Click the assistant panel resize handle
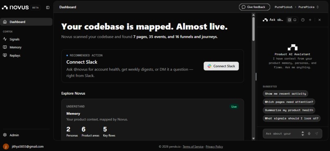Image resolution: width=330 pixels, height=151 pixels. (256, 77)
